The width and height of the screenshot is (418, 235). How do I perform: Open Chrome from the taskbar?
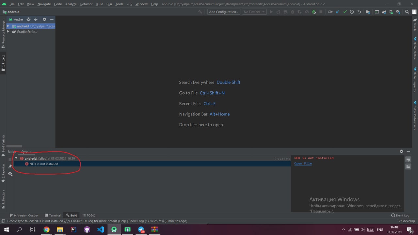46,229
